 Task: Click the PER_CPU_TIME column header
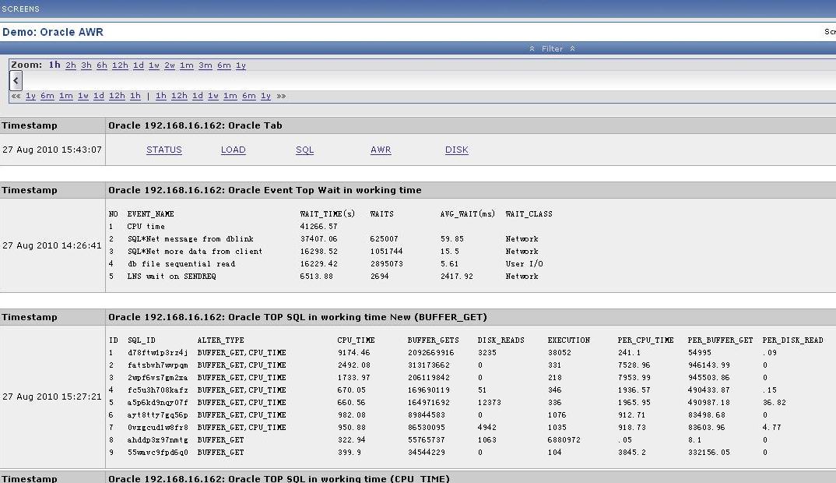coord(645,340)
